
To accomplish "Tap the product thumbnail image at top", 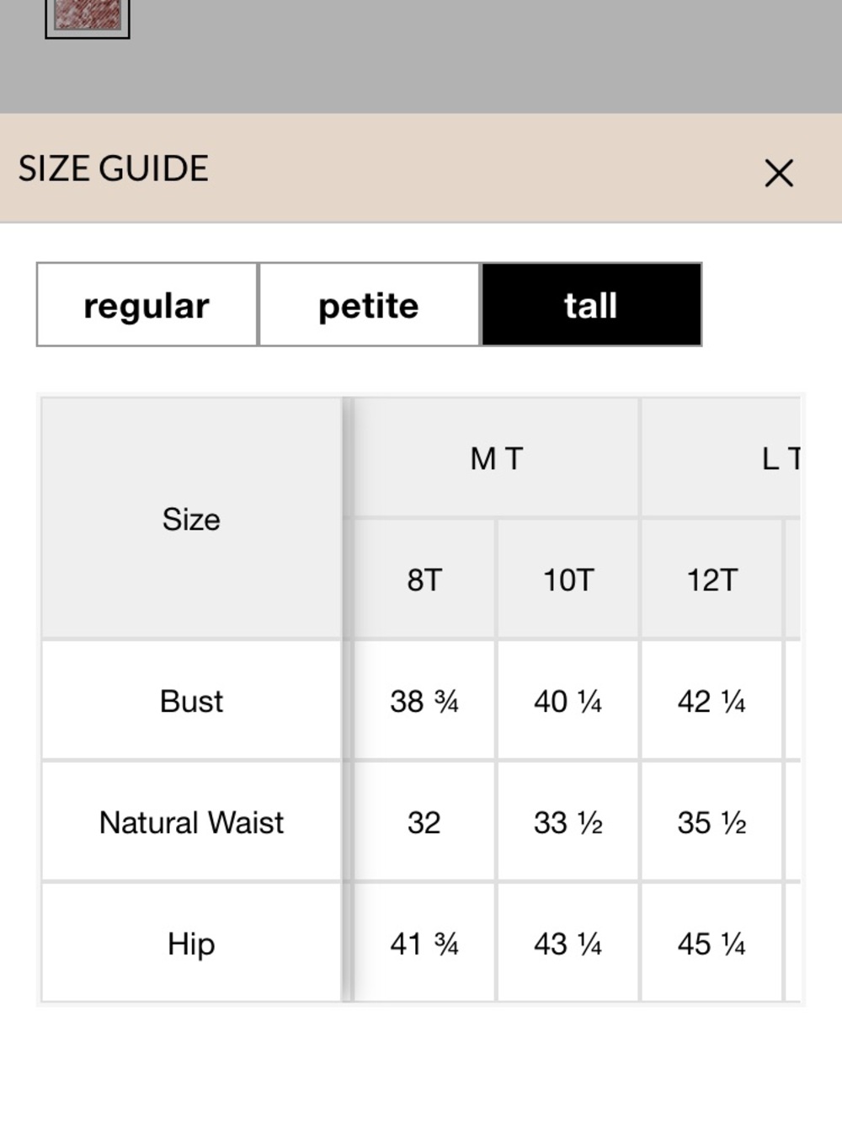I will pyautogui.click(x=88, y=15).
